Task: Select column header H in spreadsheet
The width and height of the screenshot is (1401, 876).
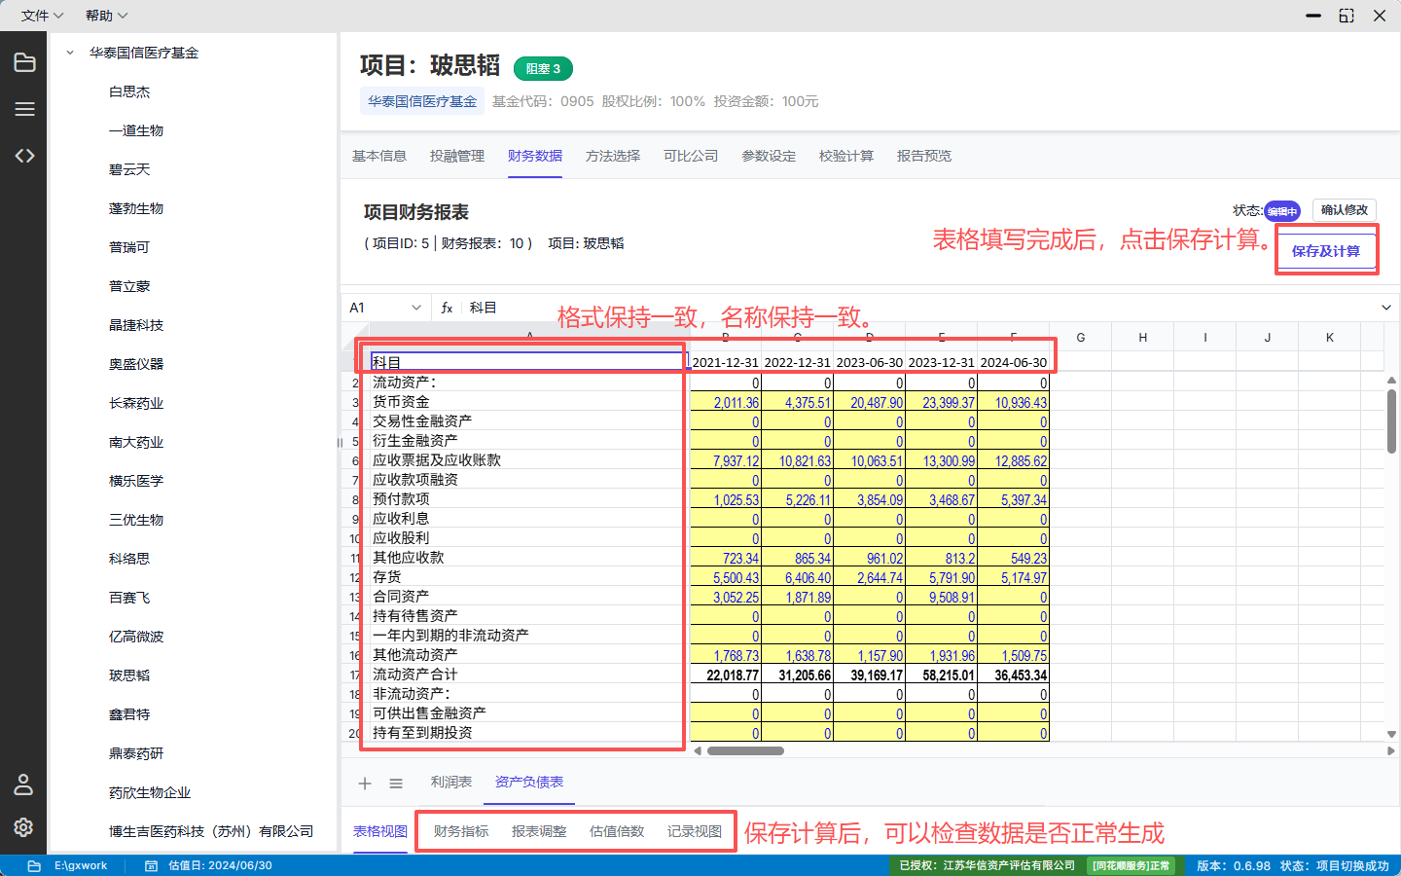Action: (x=1143, y=338)
